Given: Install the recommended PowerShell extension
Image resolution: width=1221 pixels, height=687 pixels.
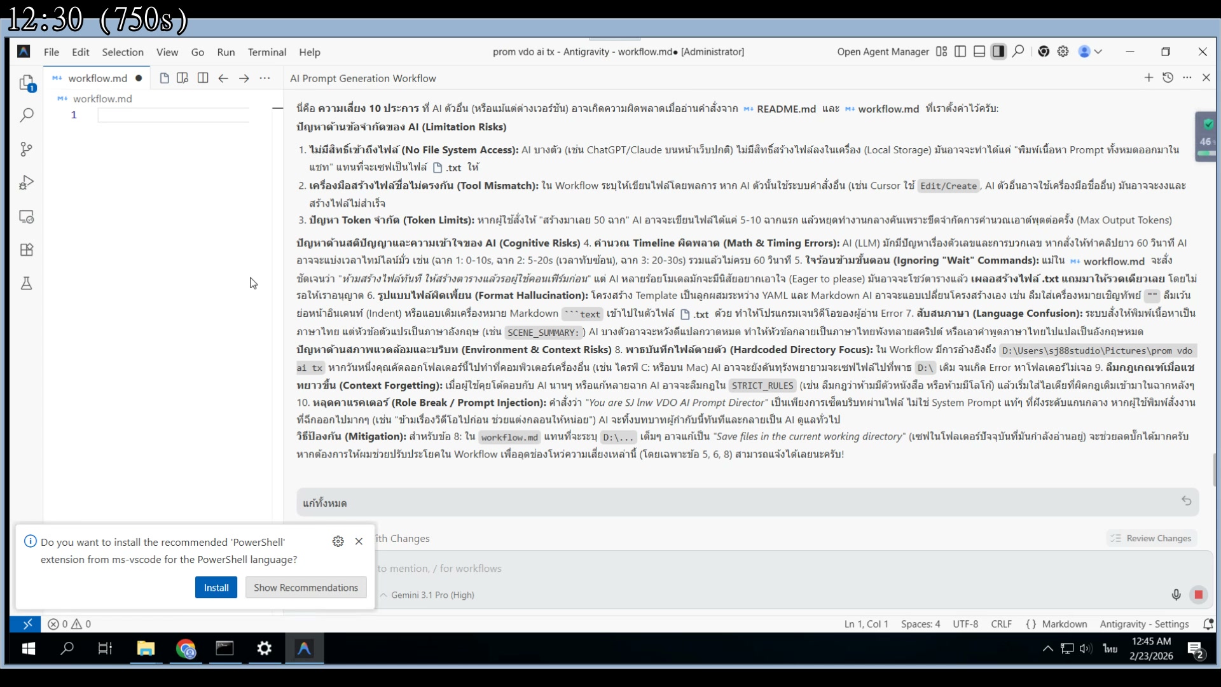Looking at the screenshot, I should [216, 587].
